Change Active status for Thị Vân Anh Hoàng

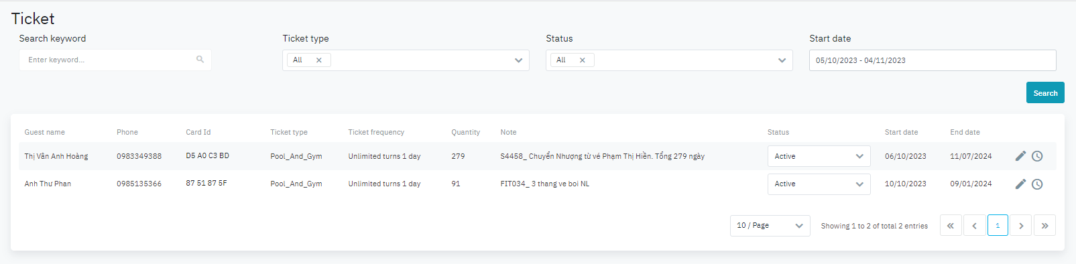[x=819, y=156]
